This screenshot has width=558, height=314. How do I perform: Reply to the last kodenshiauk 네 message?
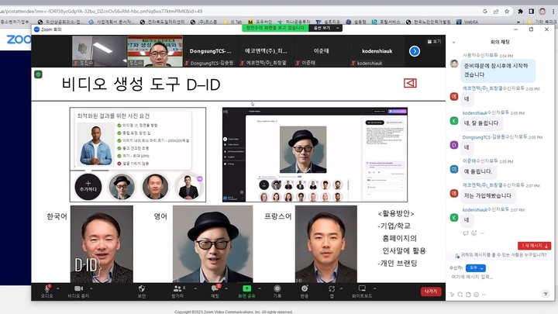(466, 233)
